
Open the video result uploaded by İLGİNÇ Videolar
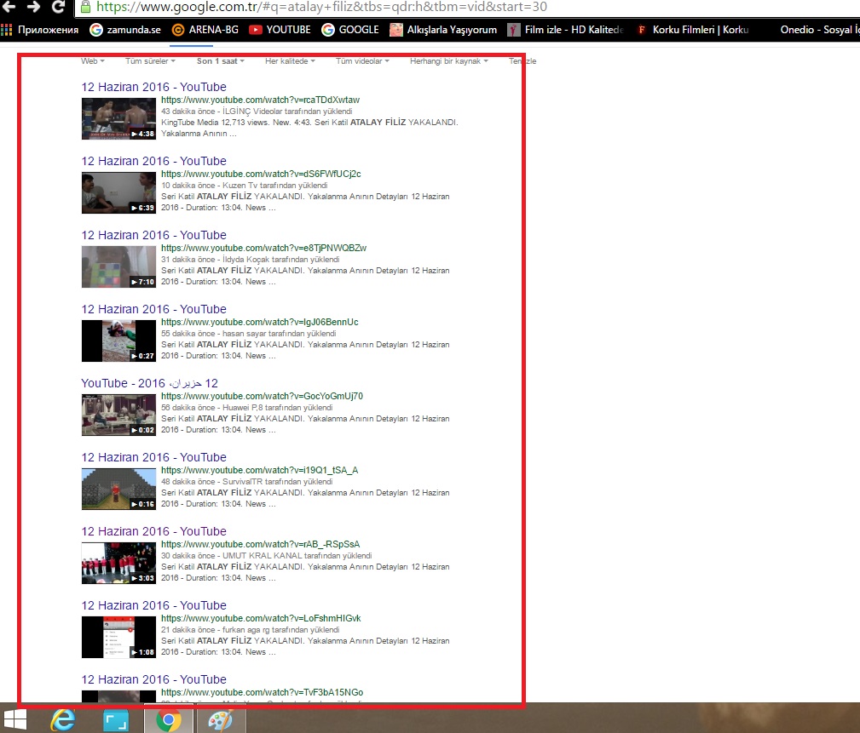[153, 87]
